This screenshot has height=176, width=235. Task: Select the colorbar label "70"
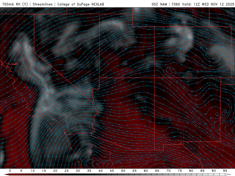pos(168,171)
